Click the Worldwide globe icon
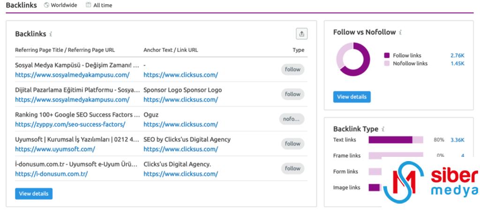The height and width of the screenshot is (213, 480). click(x=46, y=5)
